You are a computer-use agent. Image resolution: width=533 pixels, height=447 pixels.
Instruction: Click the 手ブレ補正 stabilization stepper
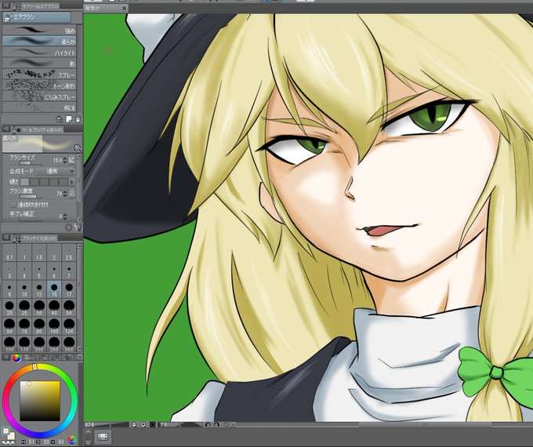coord(65,216)
